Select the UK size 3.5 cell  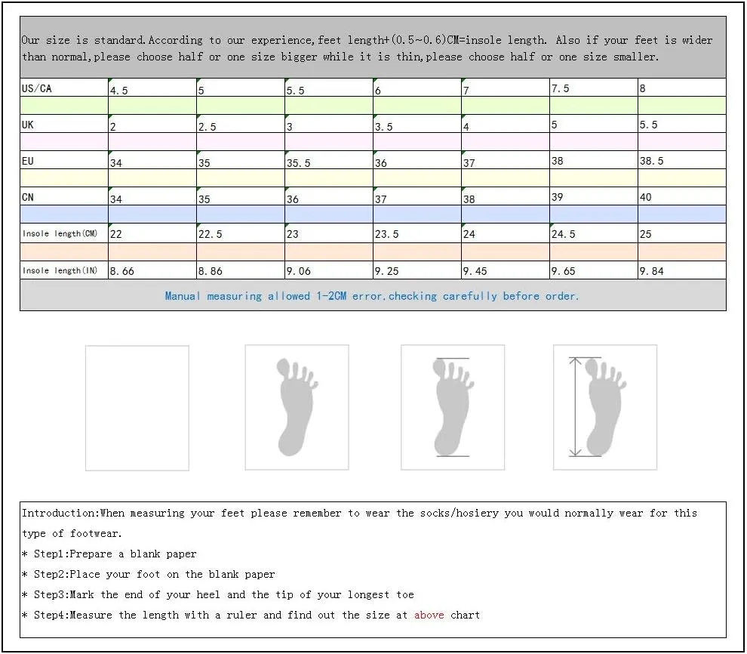(417, 124)
